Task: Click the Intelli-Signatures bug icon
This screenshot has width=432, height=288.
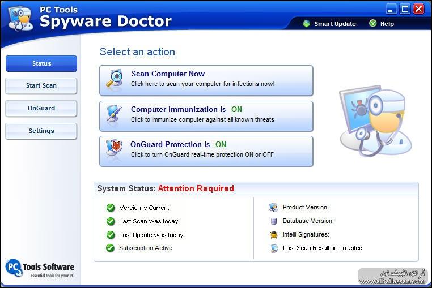Action: point(274,235)
